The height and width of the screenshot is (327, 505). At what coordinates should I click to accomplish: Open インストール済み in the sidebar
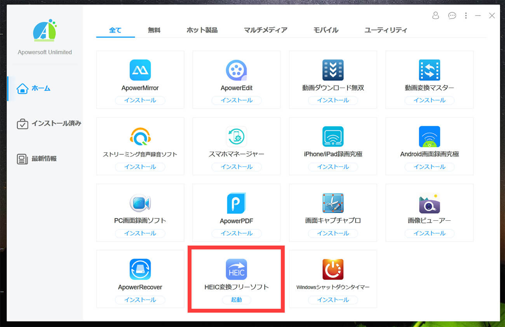coord(49,124)
